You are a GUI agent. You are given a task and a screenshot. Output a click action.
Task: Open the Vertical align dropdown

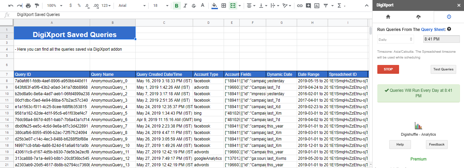pyautogui.click(x=263, y=6)
